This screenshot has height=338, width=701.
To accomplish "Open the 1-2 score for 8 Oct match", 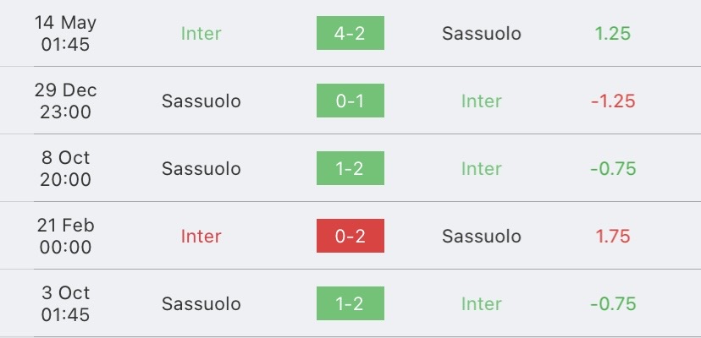I will pos(350,168).
